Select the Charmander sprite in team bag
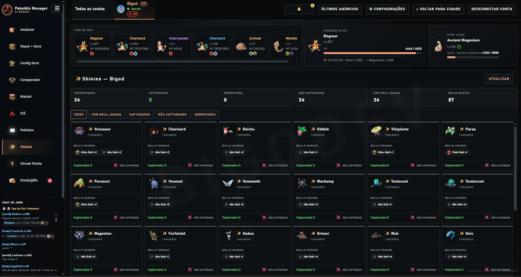 tap(161, 47)
